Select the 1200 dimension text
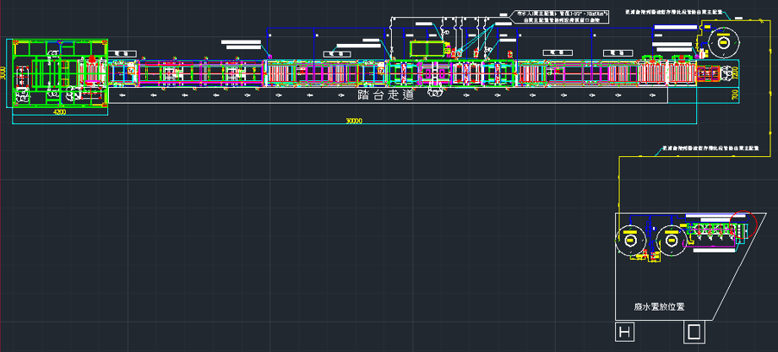 coord(735,74)
